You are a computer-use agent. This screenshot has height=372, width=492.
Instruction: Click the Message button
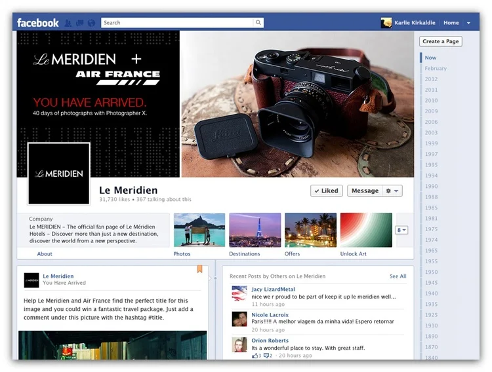[x=365, y=191]
